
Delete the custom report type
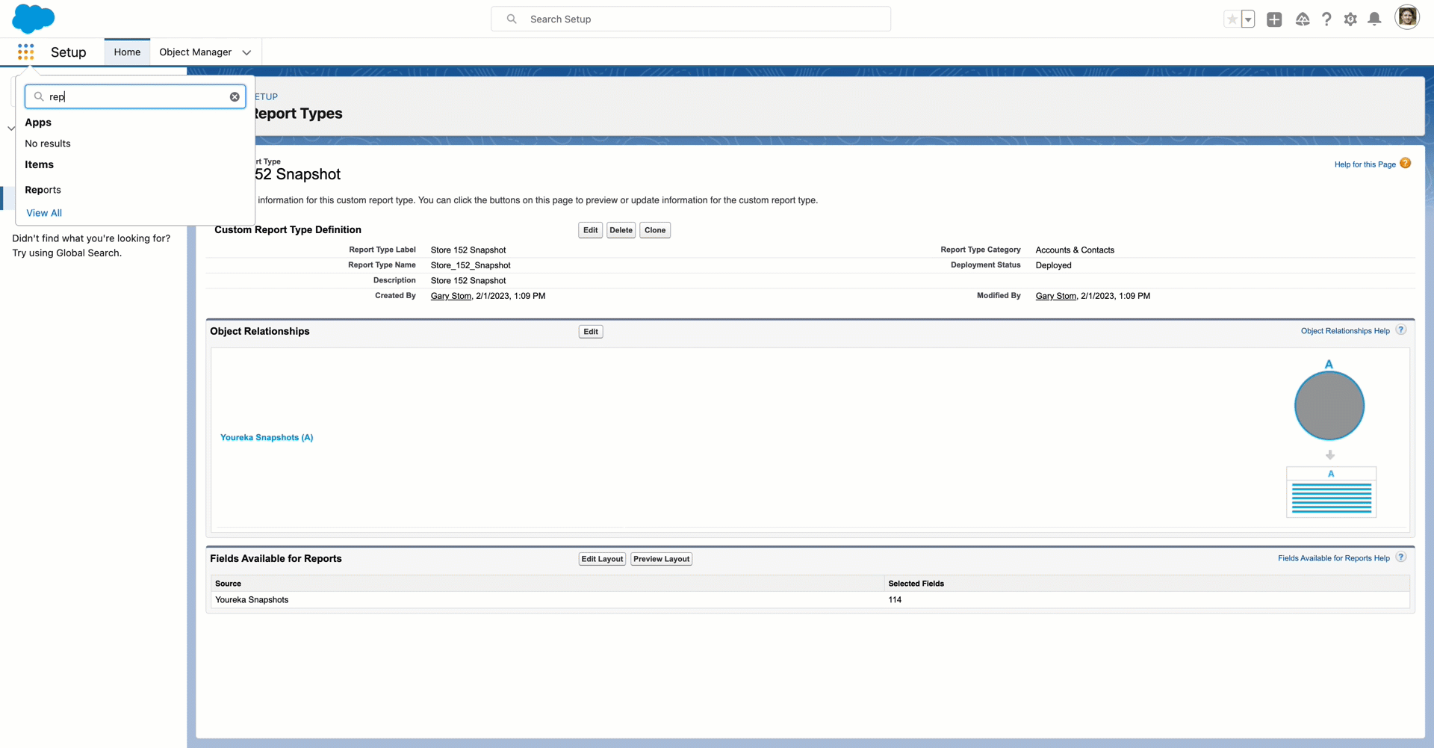(621, 230)
